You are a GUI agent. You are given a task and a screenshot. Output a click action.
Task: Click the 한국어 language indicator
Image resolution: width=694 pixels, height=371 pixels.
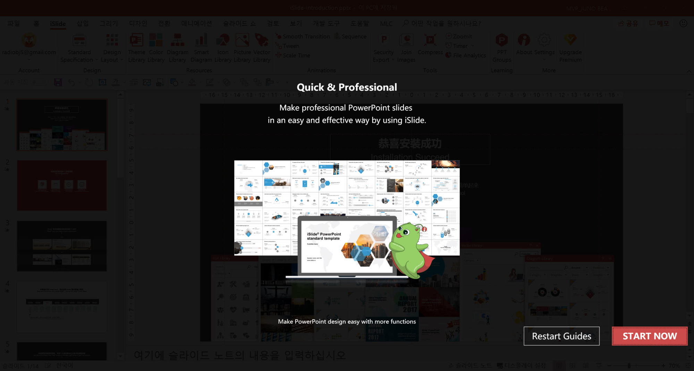[65, 365]
